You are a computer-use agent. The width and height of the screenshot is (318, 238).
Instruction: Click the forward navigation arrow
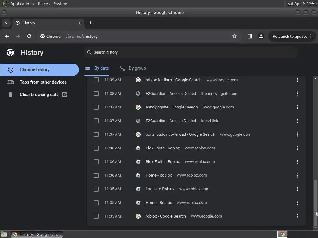(18, 36)
